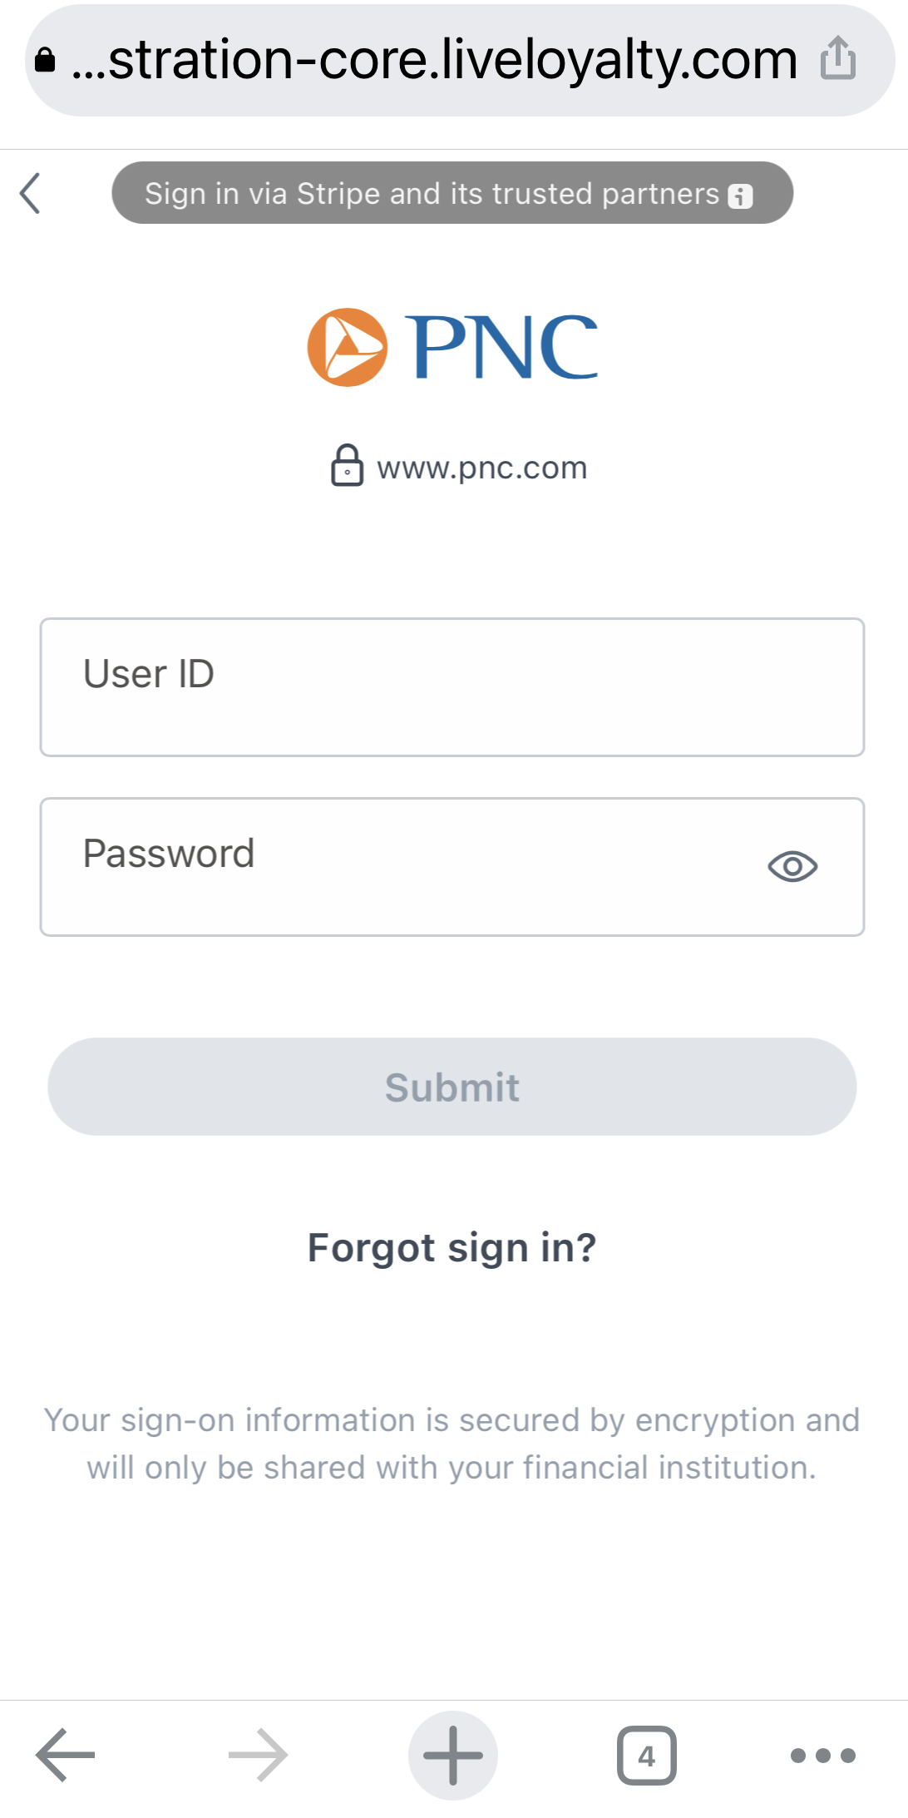
Task: Tap the PNC logo
Action: [452, 347]
